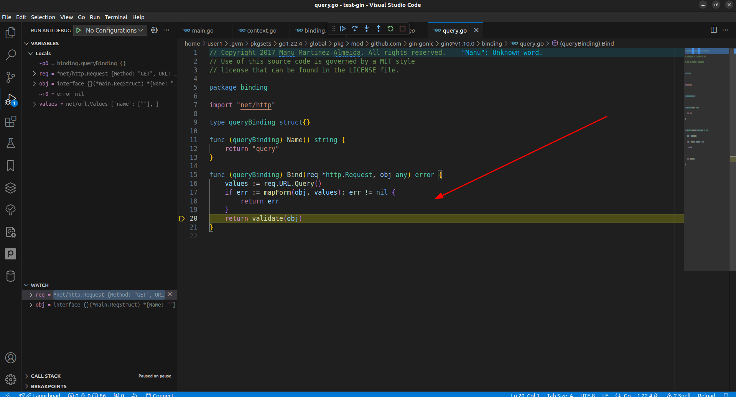Open the Edit menu

[x=21, y=17]
